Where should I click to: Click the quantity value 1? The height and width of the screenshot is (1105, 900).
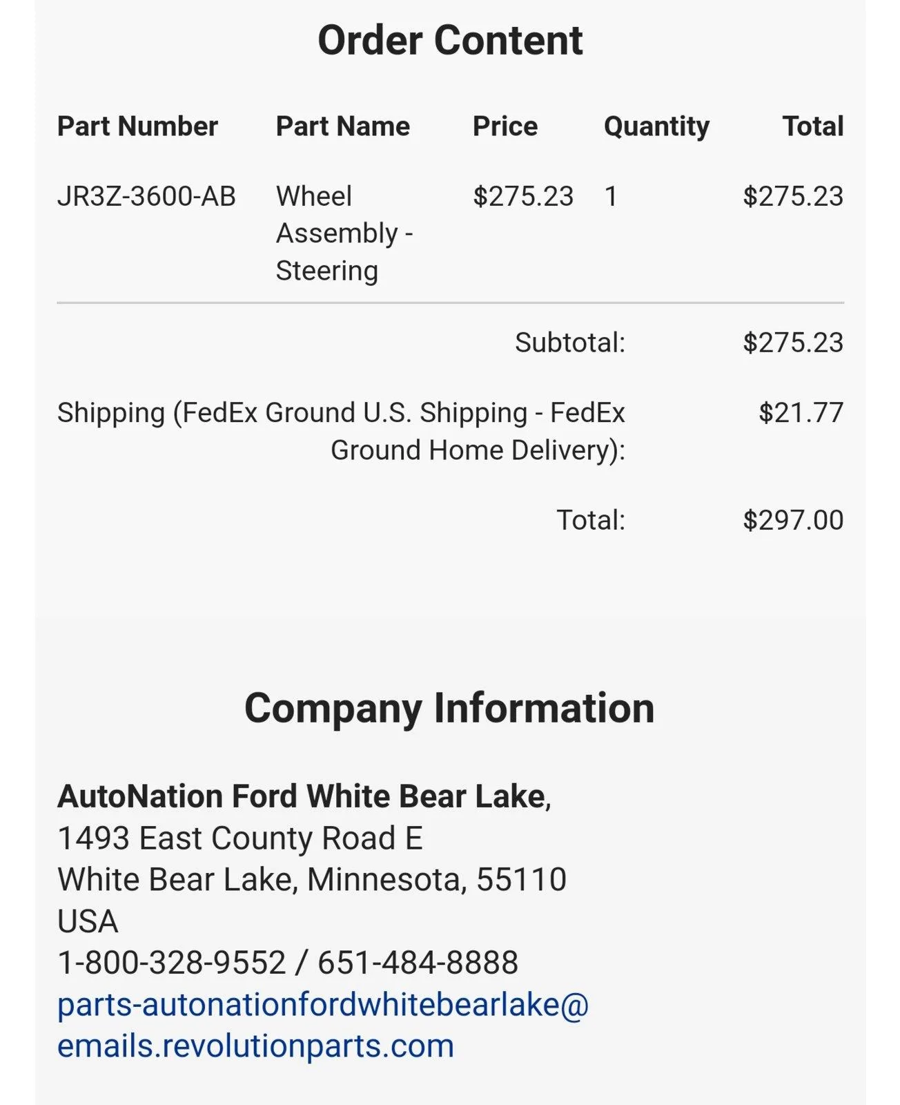(611, 196)
